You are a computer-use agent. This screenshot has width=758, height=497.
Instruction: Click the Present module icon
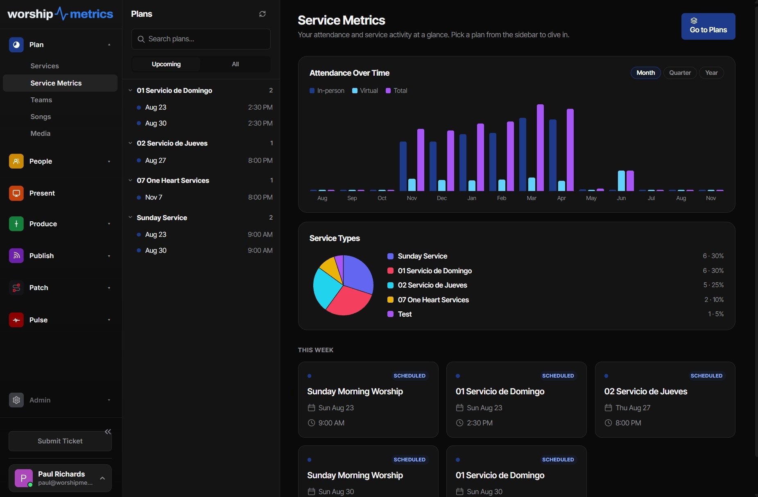point(16,193)
